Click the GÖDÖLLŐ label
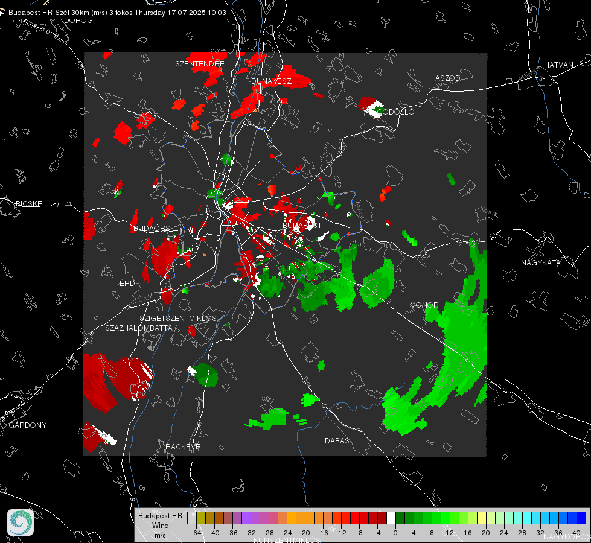The width and height of the screenshot is (591, 543). click(396, 112)
